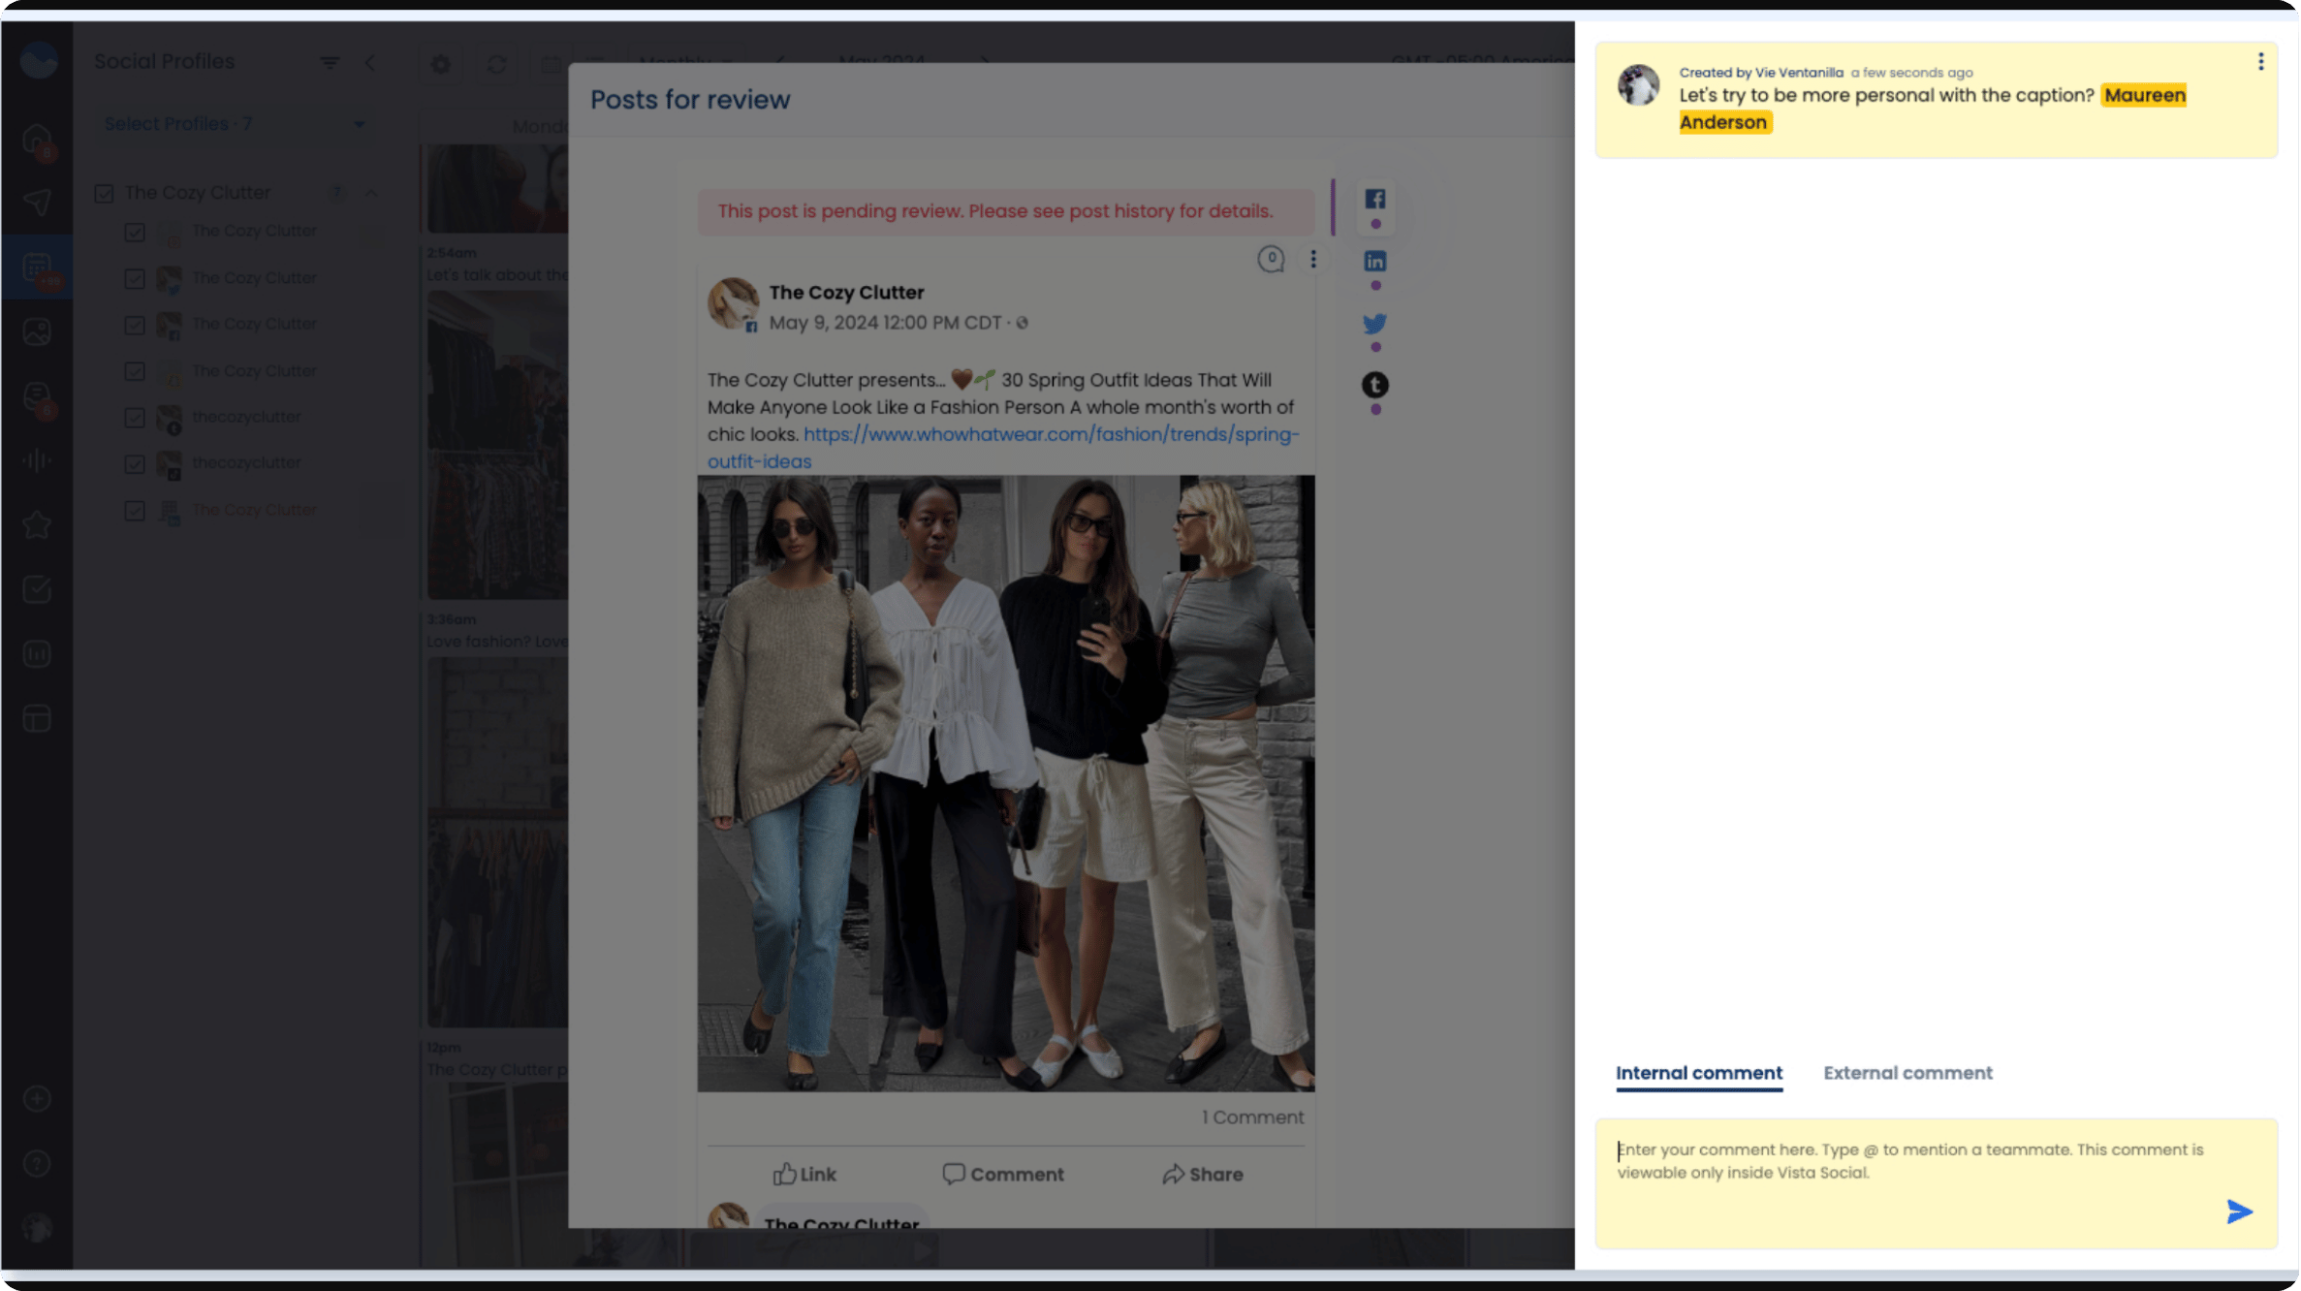Select the LinkedIn icon beside the post preview
Viewport: 2301px width, 1291px height.
[x=1374, y=260]
